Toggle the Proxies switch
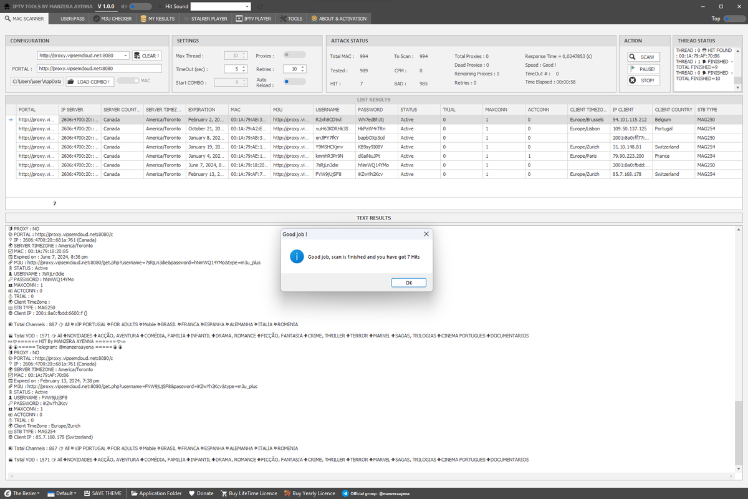 (x=294, y=55)
